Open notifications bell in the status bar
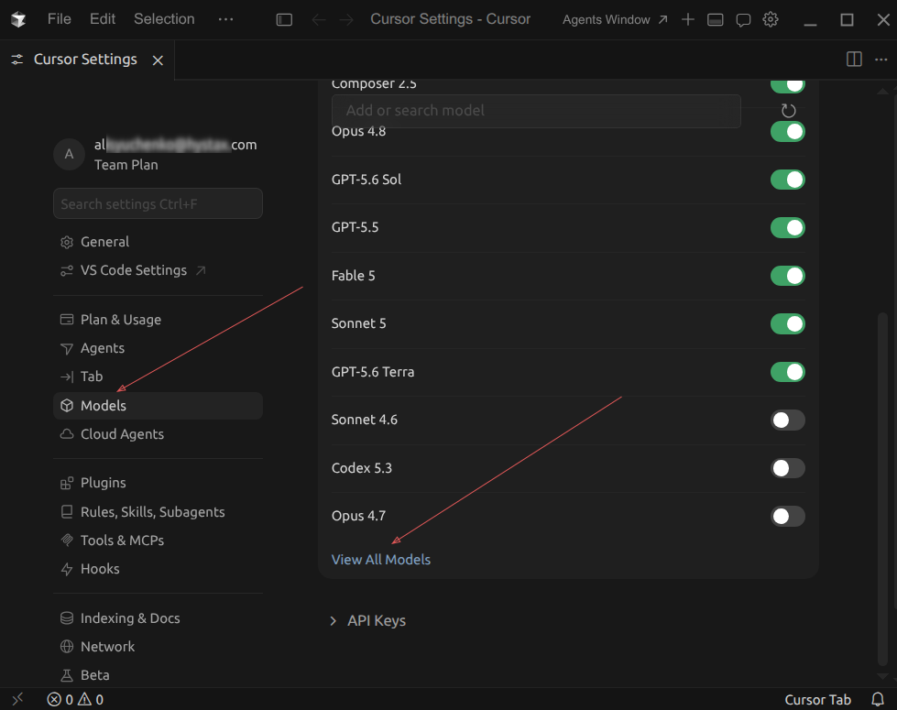This screenshot has width=897, height=710. click(878, 699)
